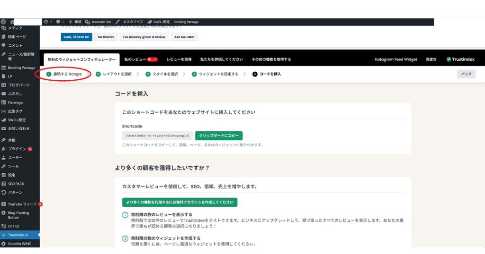Click クリップボードにコピー button
This screenshot has width=485, height=254.
pos(218,135)
